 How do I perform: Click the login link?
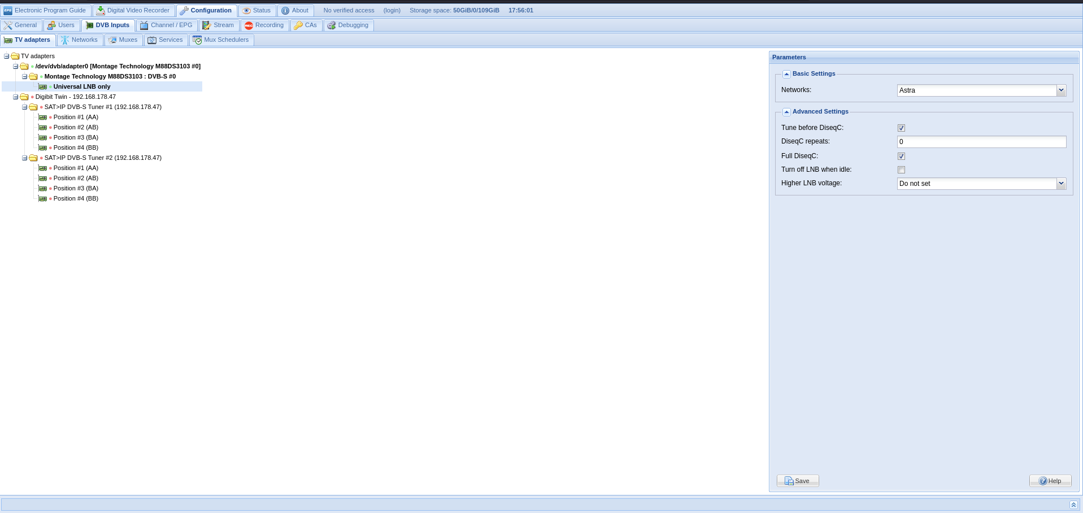pyautogui.click(x=392, y=11)
